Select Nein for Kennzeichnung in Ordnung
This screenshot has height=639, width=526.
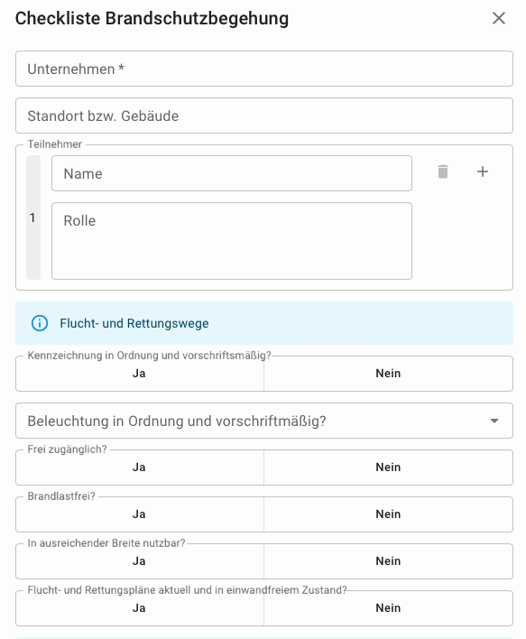[x=388, y=374]
